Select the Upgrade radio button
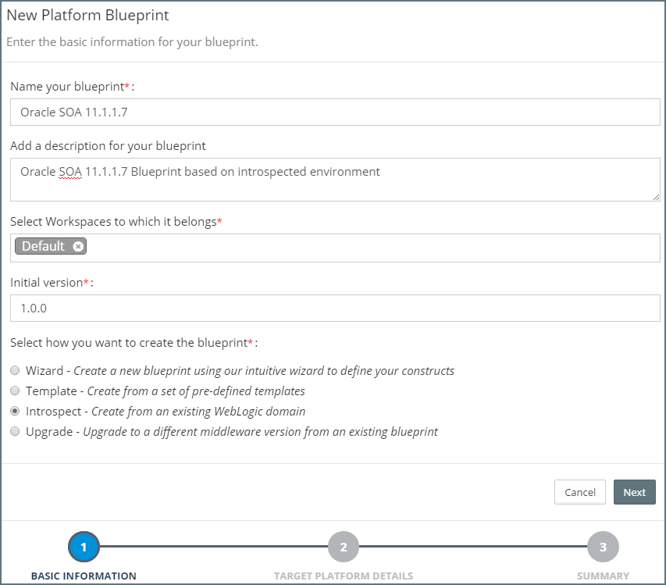Viewport: 666px width, 585px height. tap(15, 431)
